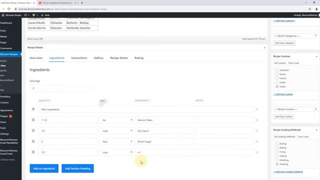Open unit dropdown for Brown Sugar
The height and width of the screenshot is (180, 320).
point(116,141)
